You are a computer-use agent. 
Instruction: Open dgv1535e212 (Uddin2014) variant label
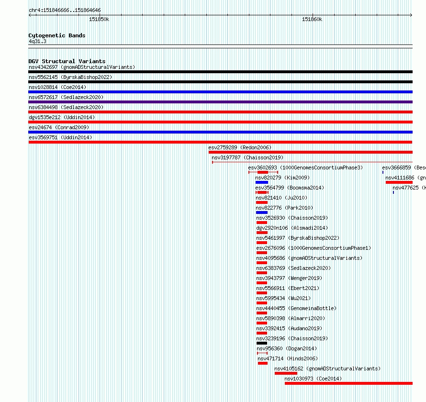(x=62, y=117)
